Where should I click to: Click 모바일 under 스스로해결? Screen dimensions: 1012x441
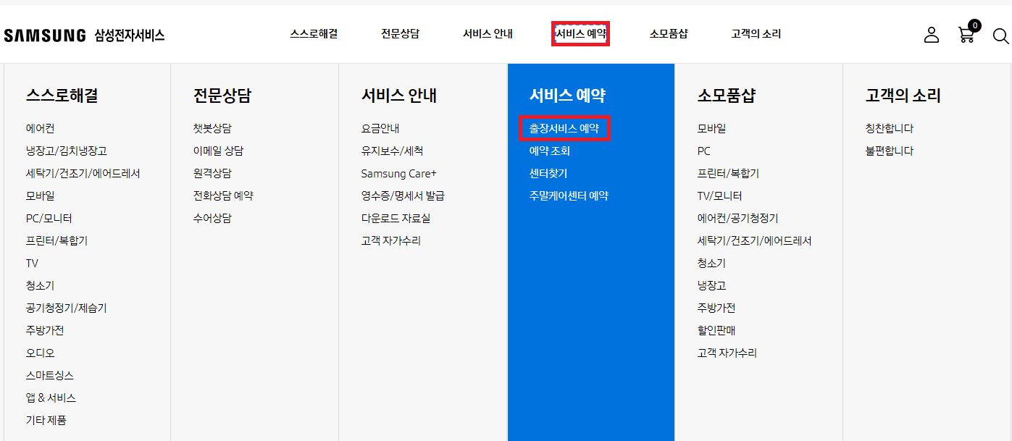point(40,196)
